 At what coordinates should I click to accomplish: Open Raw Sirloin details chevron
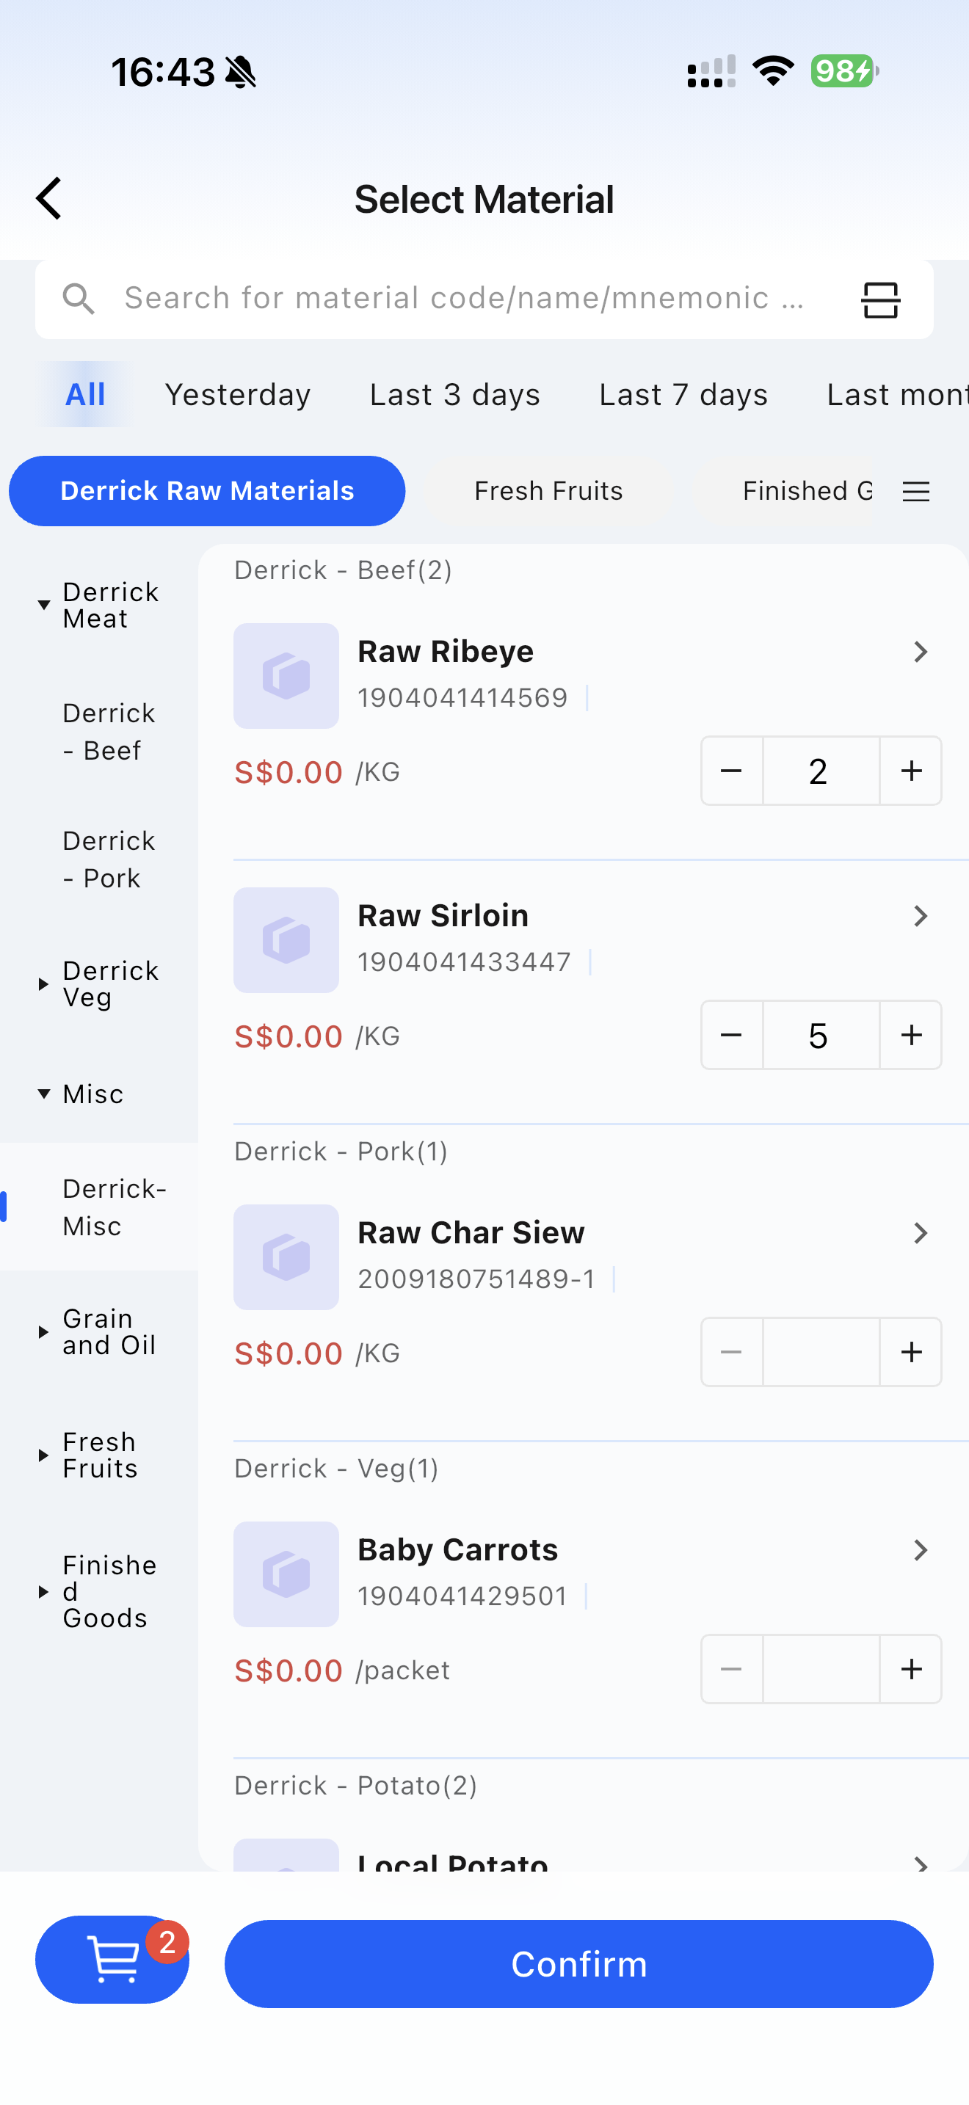coord(920,916)
